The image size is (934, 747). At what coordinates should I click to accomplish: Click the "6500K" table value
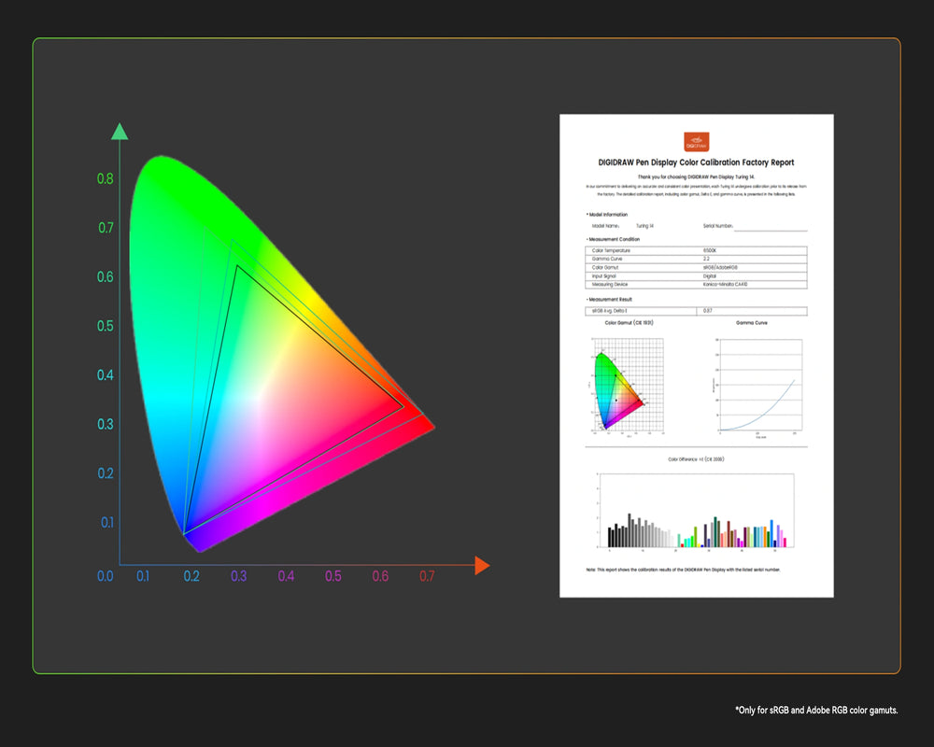[710, 251]
